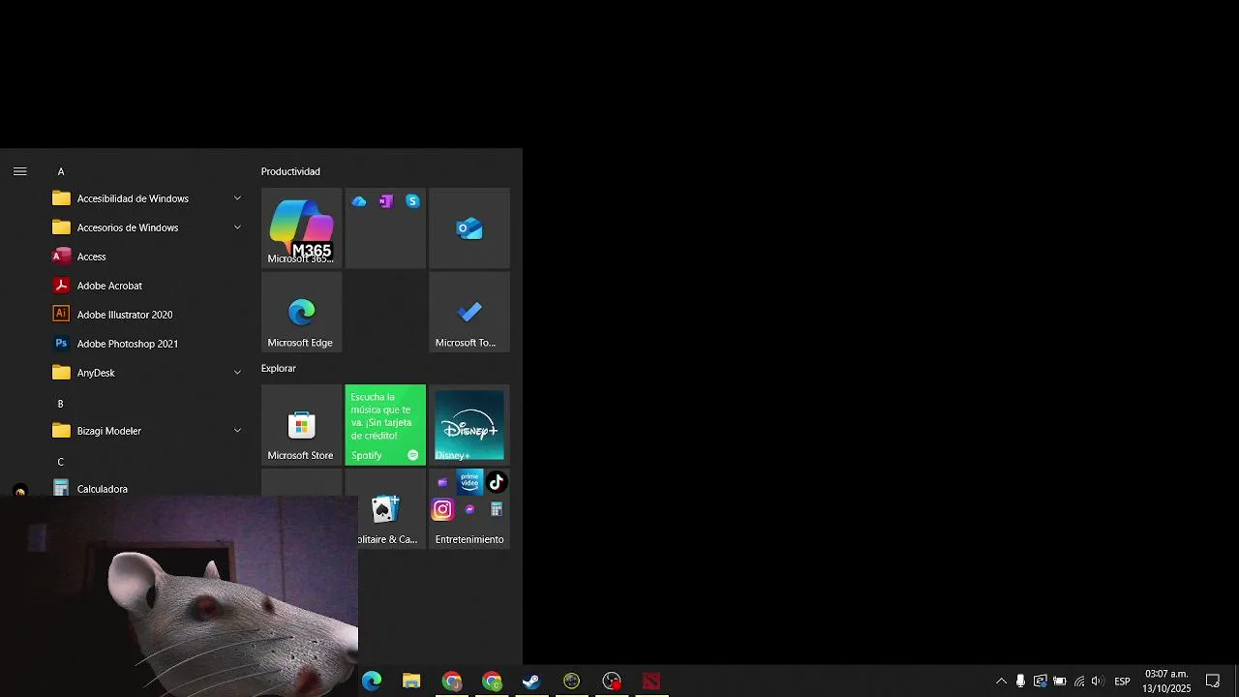Open the calculator icon in Entretenimiento folder

click(x=497, y=509)
